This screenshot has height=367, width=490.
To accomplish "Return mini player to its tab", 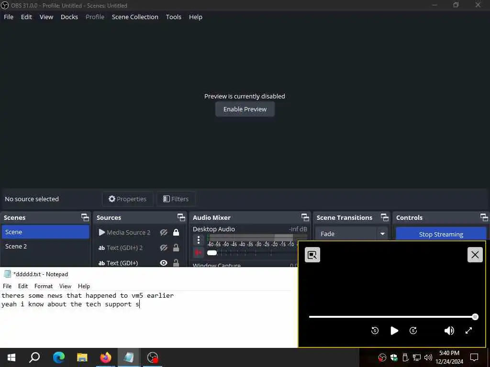I will 312,255.
